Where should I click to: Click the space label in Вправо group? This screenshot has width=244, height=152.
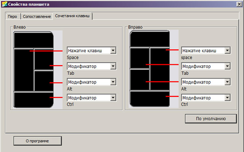186,58
